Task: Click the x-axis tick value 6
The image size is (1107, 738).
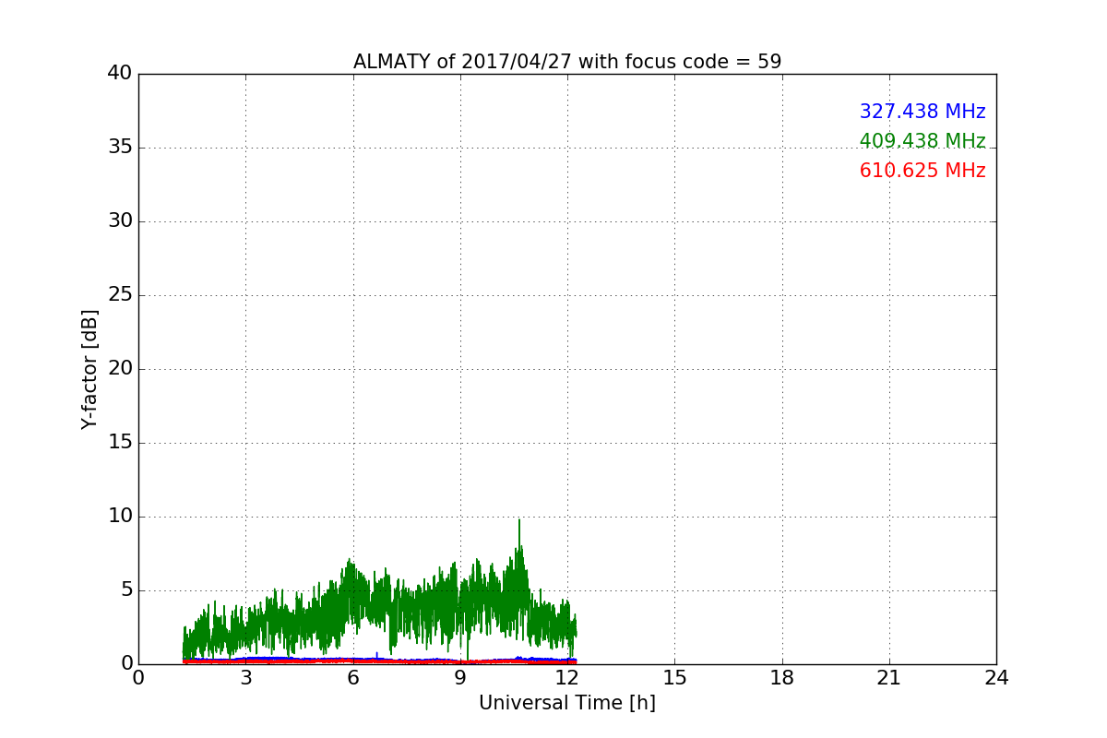Action: (x=352, y=678)
